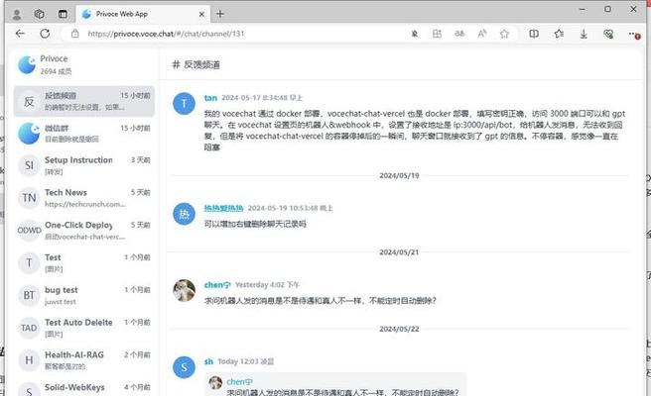Screen dimensions: 651x396
Task: Open the tab actions menu icon
Action: [x=63, y=15]
